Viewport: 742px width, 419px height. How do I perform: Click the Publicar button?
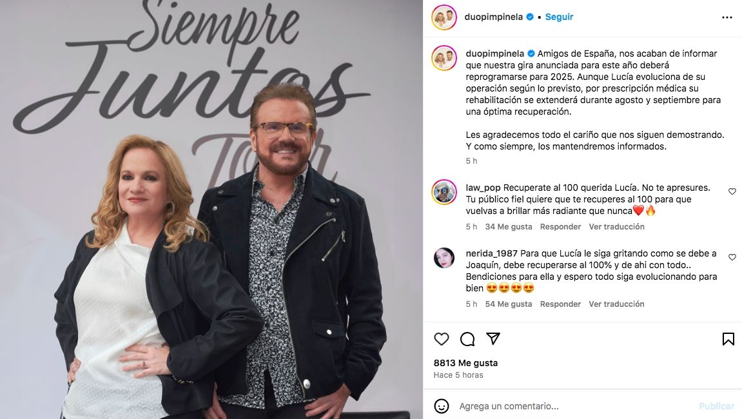pyautogui.click(x=716, y=406)
